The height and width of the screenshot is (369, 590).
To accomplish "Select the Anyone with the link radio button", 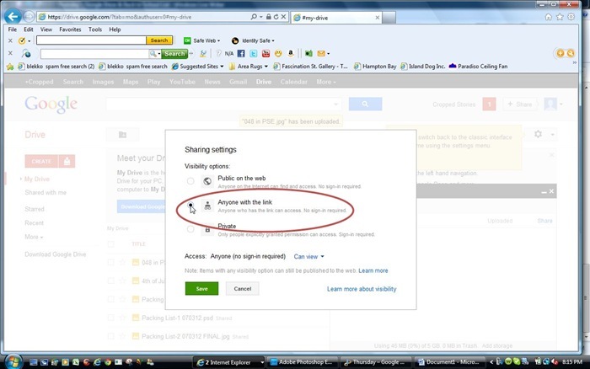I will [x=190, y=205].
